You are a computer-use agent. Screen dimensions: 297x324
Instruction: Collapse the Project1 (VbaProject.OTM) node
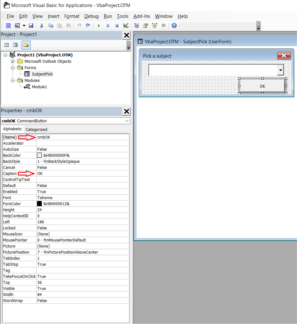5,55
